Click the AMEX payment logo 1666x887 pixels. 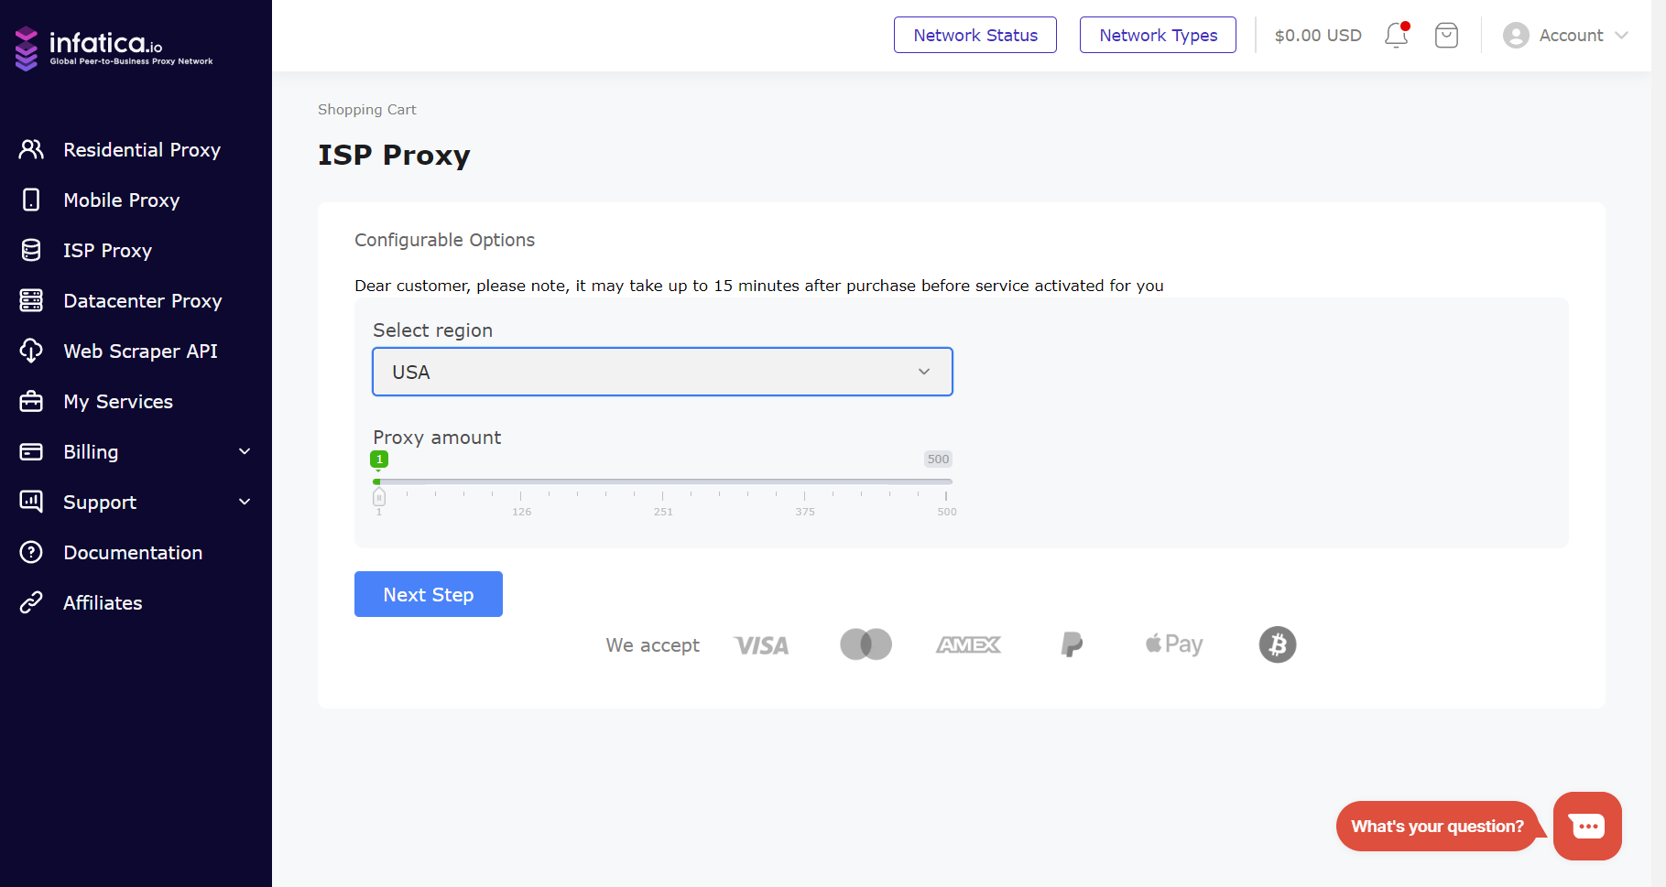[x=968, y=644]
